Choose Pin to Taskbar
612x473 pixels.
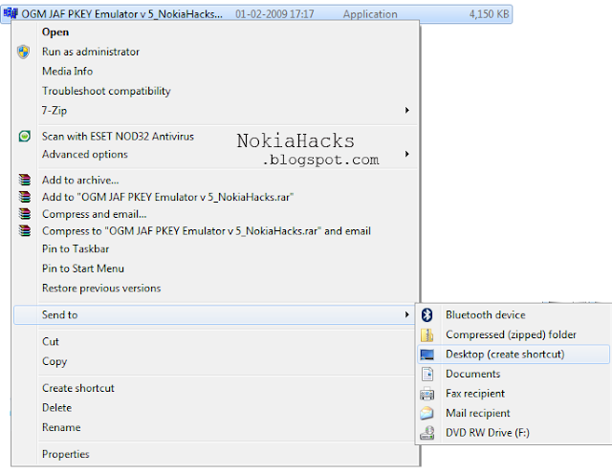pyautogui.click(x=215, y=248)
